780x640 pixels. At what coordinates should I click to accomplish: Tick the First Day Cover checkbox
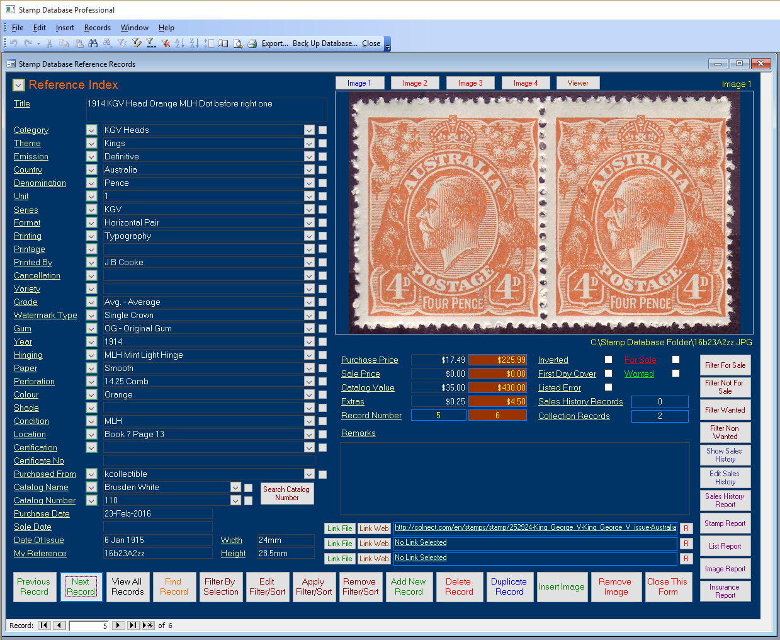608,374
